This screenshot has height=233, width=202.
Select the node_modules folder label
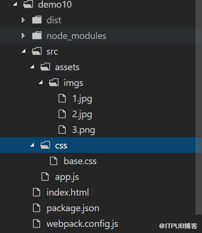76,36
